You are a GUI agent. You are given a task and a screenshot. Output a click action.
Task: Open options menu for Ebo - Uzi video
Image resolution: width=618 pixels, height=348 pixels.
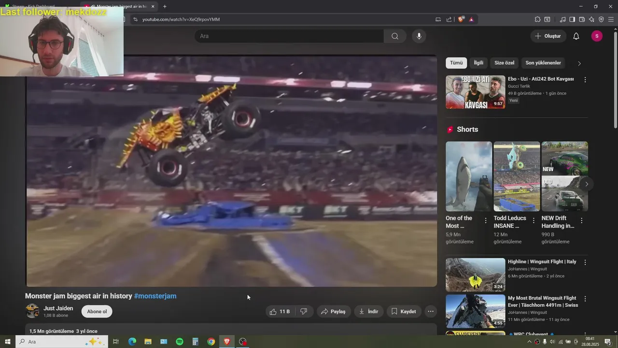[x=585, y=80]
